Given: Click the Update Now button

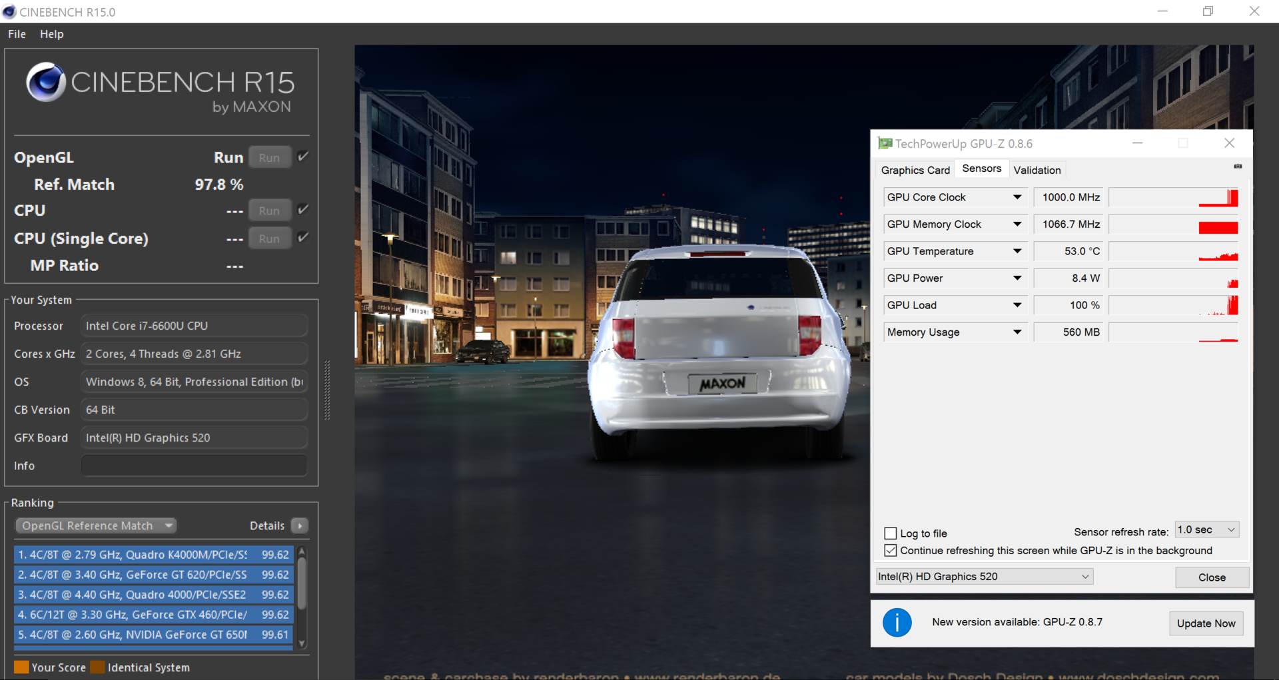Looking at the screenshot, I should (1206, 623).
